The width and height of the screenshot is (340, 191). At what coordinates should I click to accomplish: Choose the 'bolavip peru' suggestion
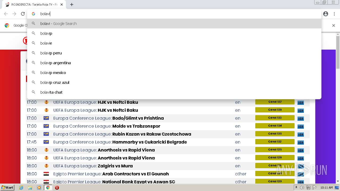pyautogui.click(x=174, y=53)
